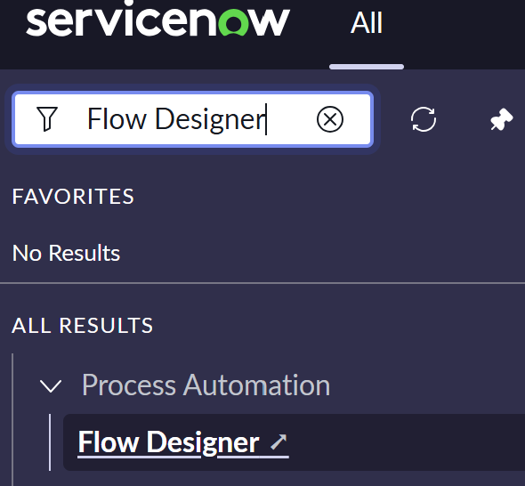Viewport: 525px width, 486px height.
Task: Click the FAVORITES section heading
Action: tap(73, 197)
